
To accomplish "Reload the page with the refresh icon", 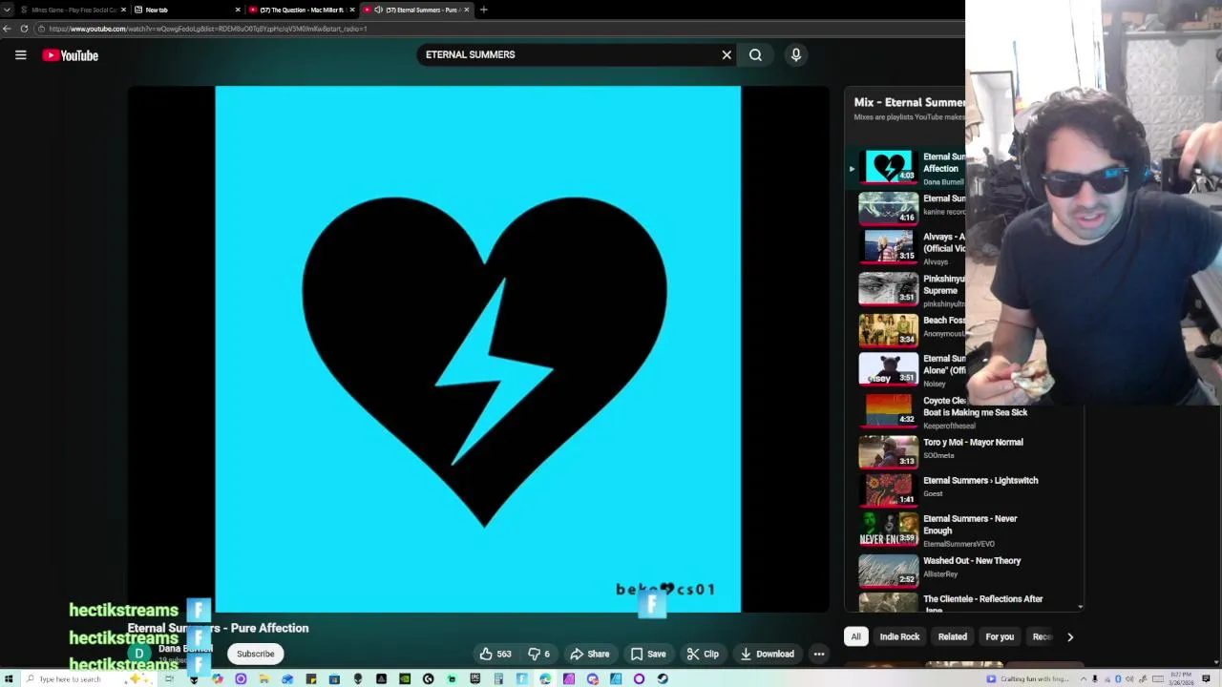I will point(24,29).
